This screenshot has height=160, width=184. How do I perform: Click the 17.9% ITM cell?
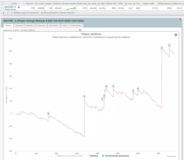120,8
